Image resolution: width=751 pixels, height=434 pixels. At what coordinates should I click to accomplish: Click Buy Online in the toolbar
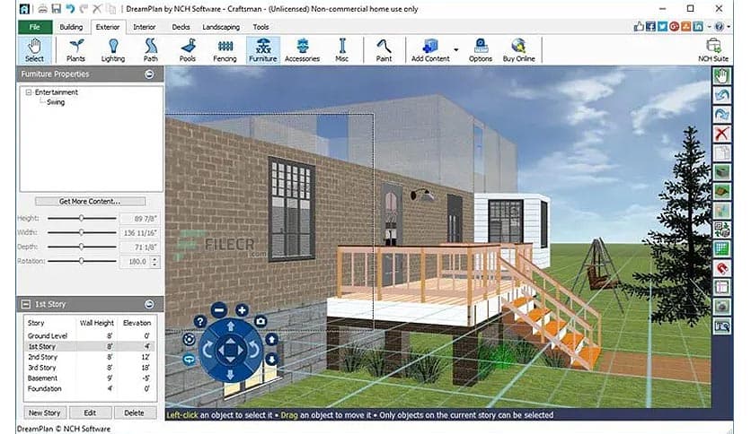(x=518, y=50)
